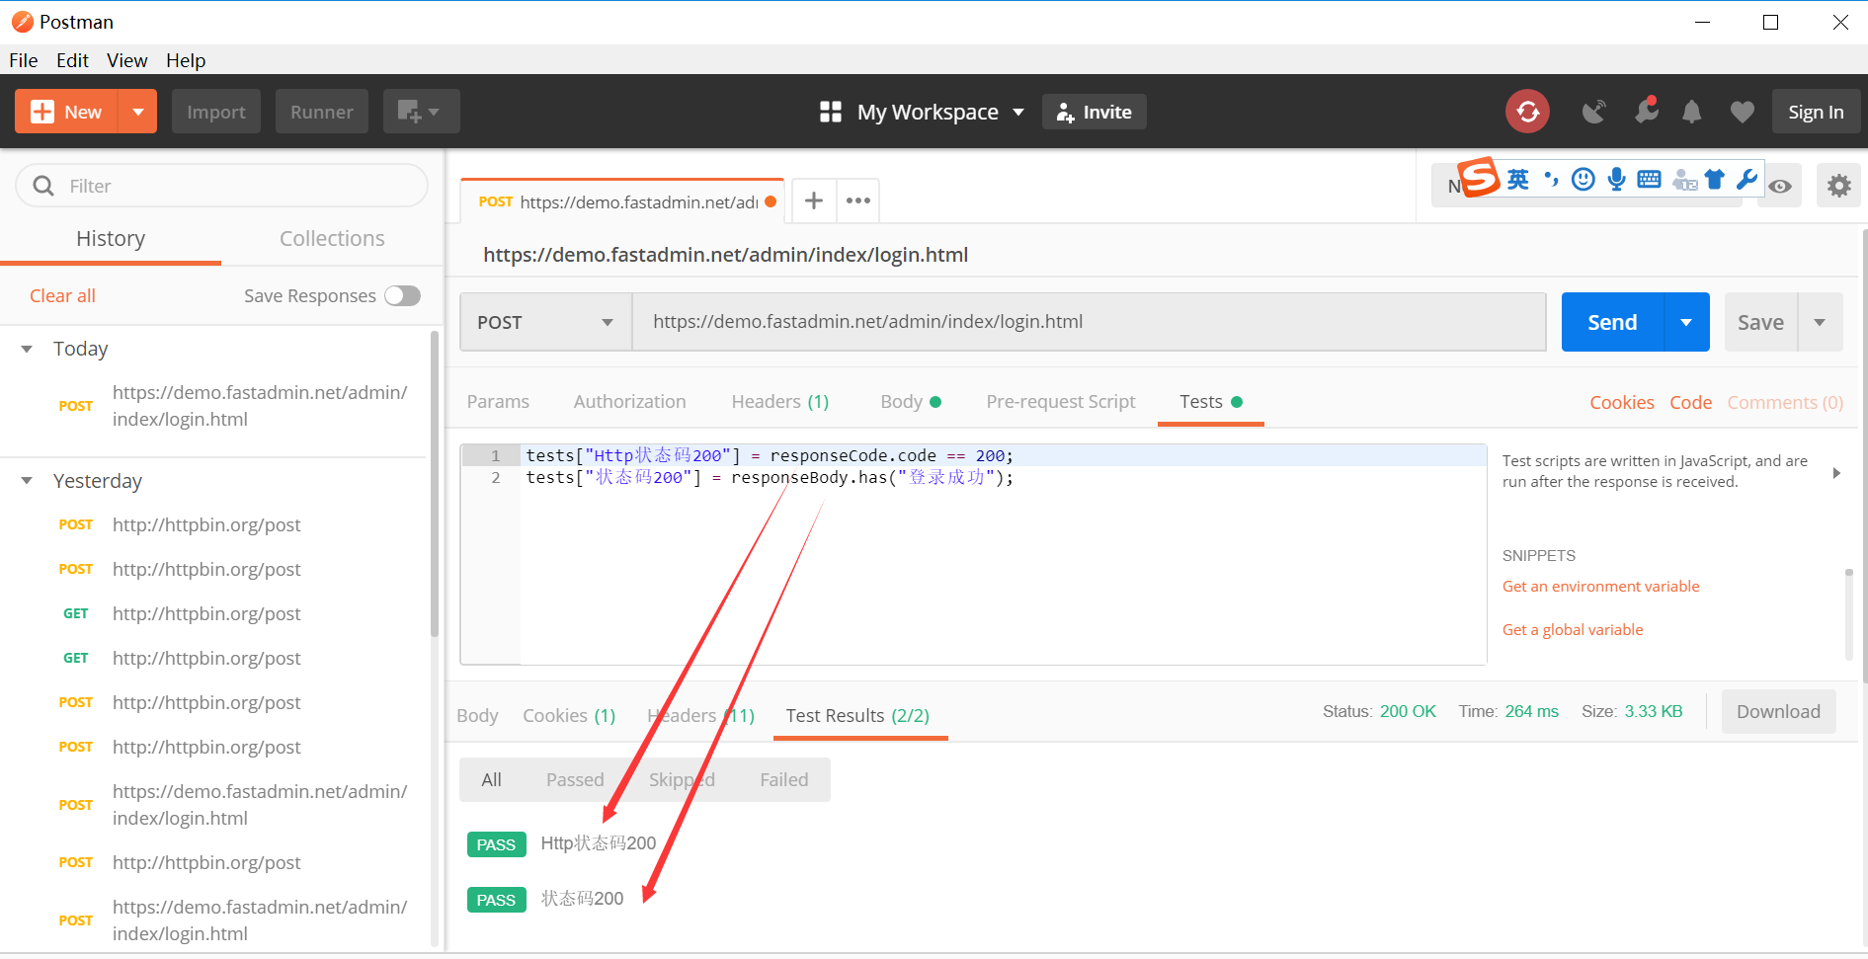The width and height of the screenshot is (1868, 959).
Task: Open the Help menu
Action: (186, 60)
